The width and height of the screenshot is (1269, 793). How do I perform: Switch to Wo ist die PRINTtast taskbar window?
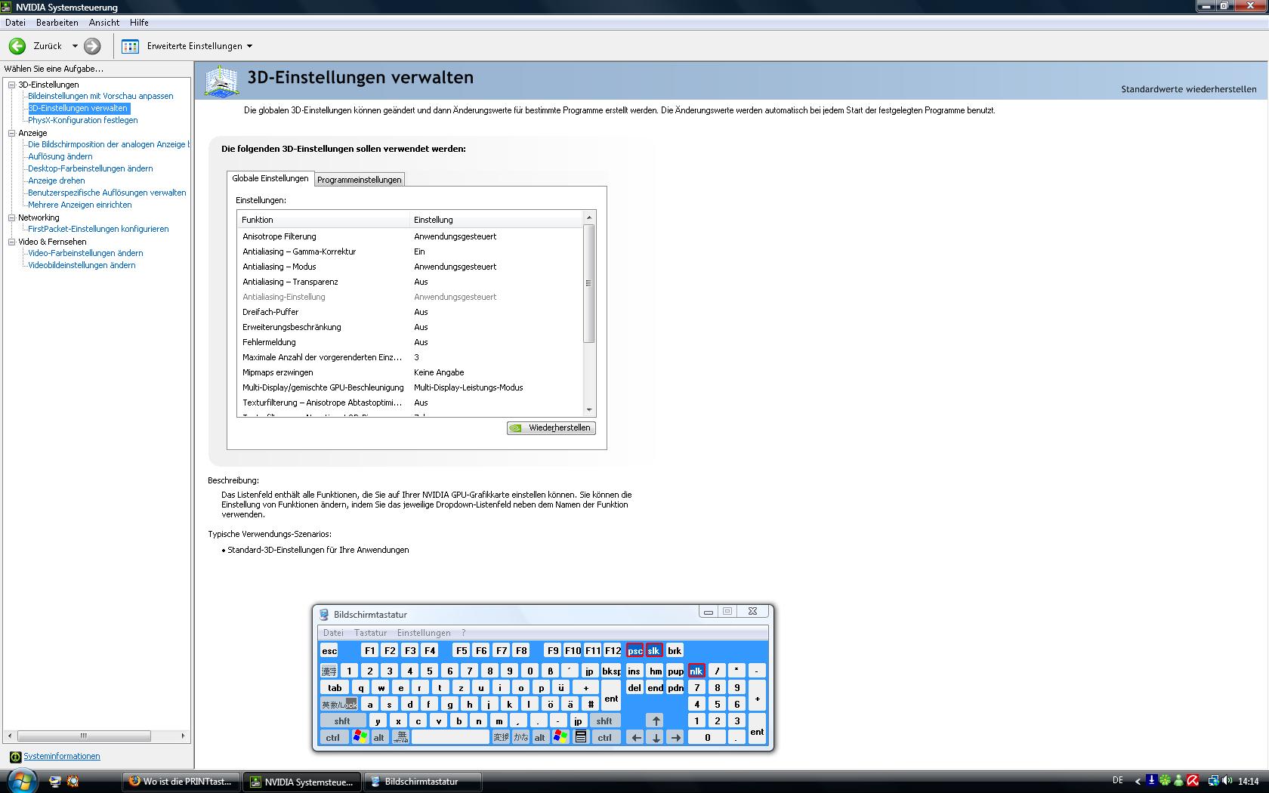pos(181,782)
